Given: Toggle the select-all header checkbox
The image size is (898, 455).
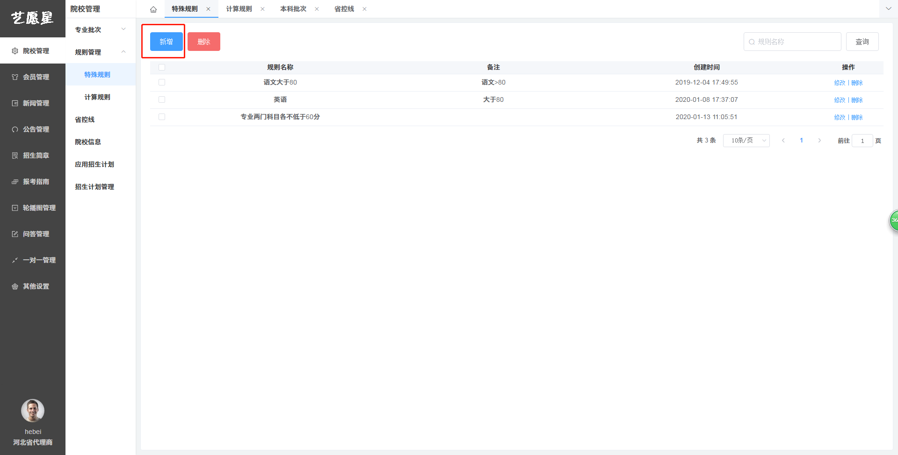Looking at the screenshot, I should [x=162, y=67].
